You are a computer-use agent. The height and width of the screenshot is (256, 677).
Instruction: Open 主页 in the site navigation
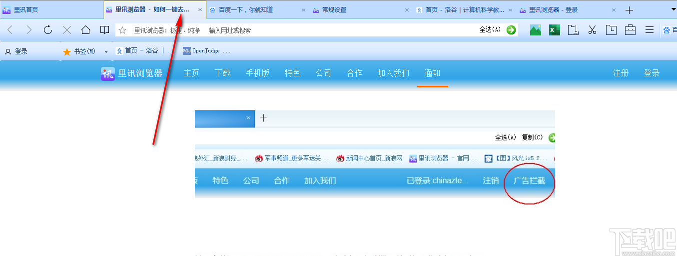tap(191, 73)
